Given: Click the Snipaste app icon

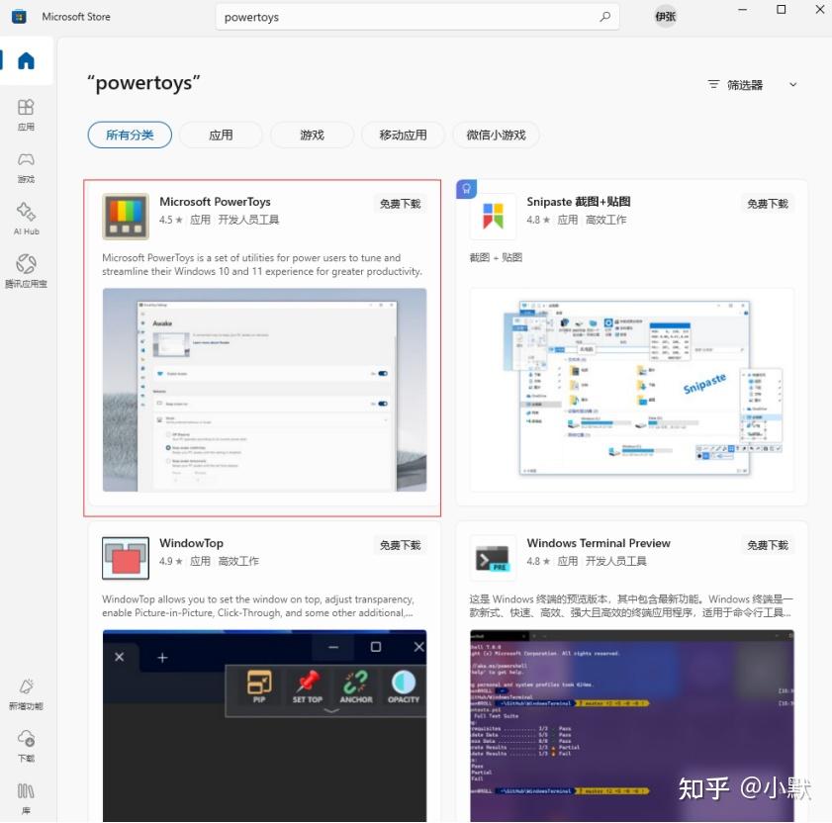Looking at the screenshot, I should point(493,217).
